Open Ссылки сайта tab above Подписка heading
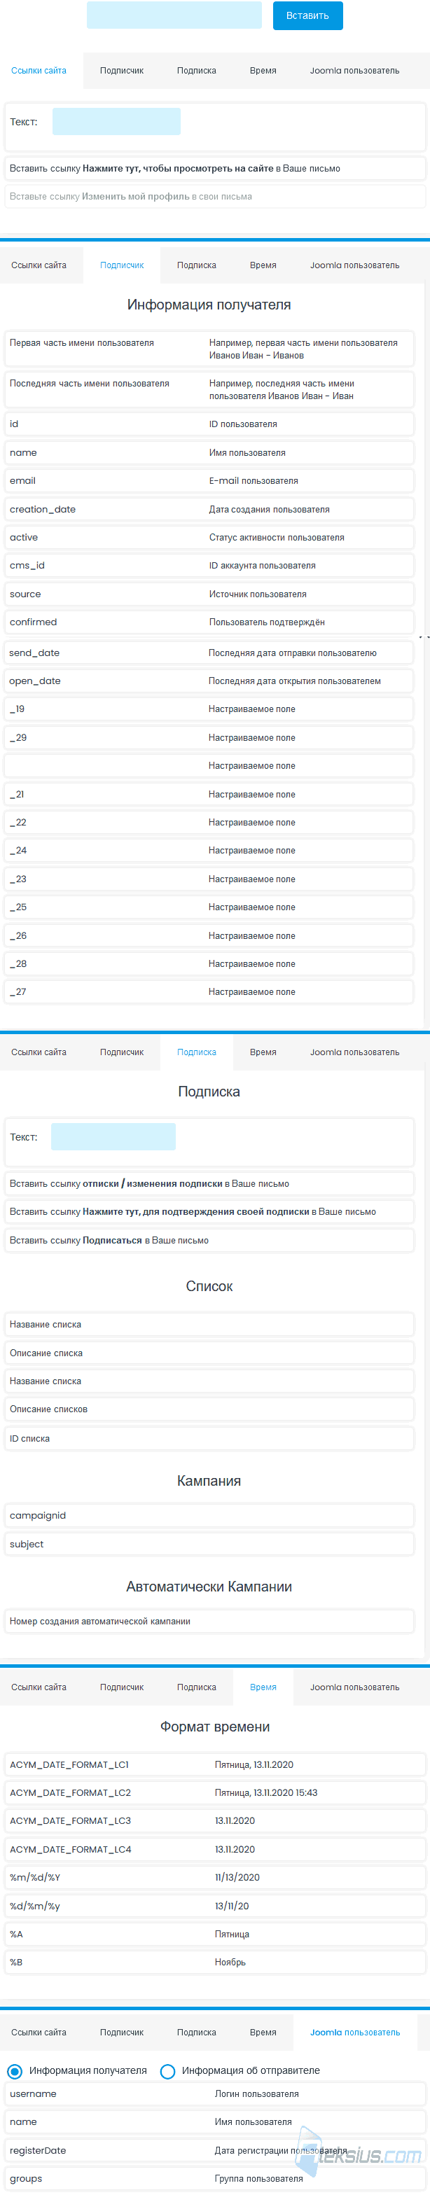The width and height of the screenshot is (430, 2195). point(39,1052)
